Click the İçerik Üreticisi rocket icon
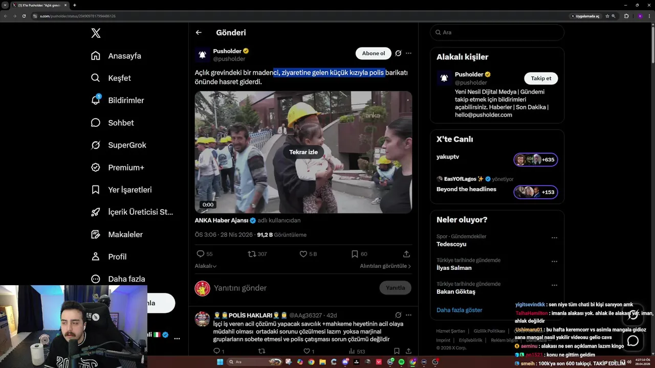The height and width of the screenshot is (368, 655). tap(96, 212)
